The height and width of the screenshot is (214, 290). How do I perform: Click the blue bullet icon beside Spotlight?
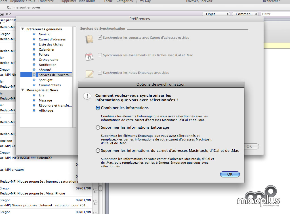34,80
